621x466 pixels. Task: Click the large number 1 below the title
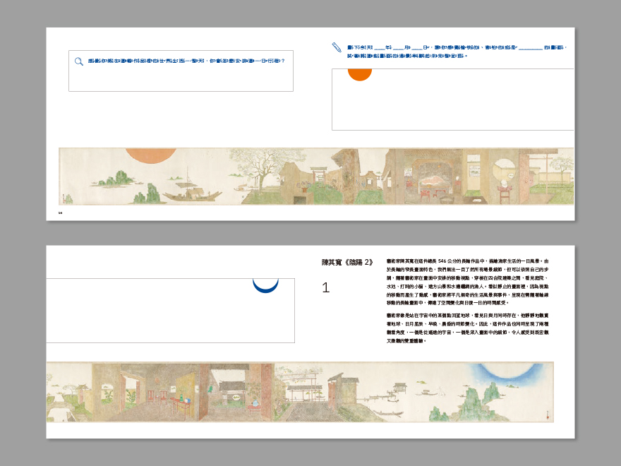(x=325, y=287)
